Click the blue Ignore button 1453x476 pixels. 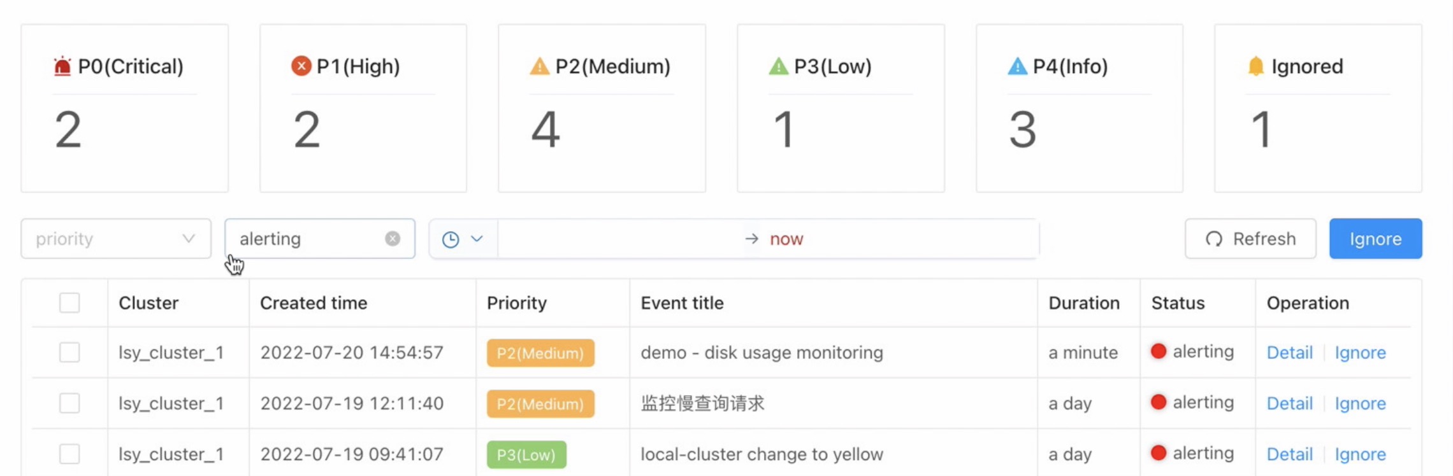[x=1375, y=239]
